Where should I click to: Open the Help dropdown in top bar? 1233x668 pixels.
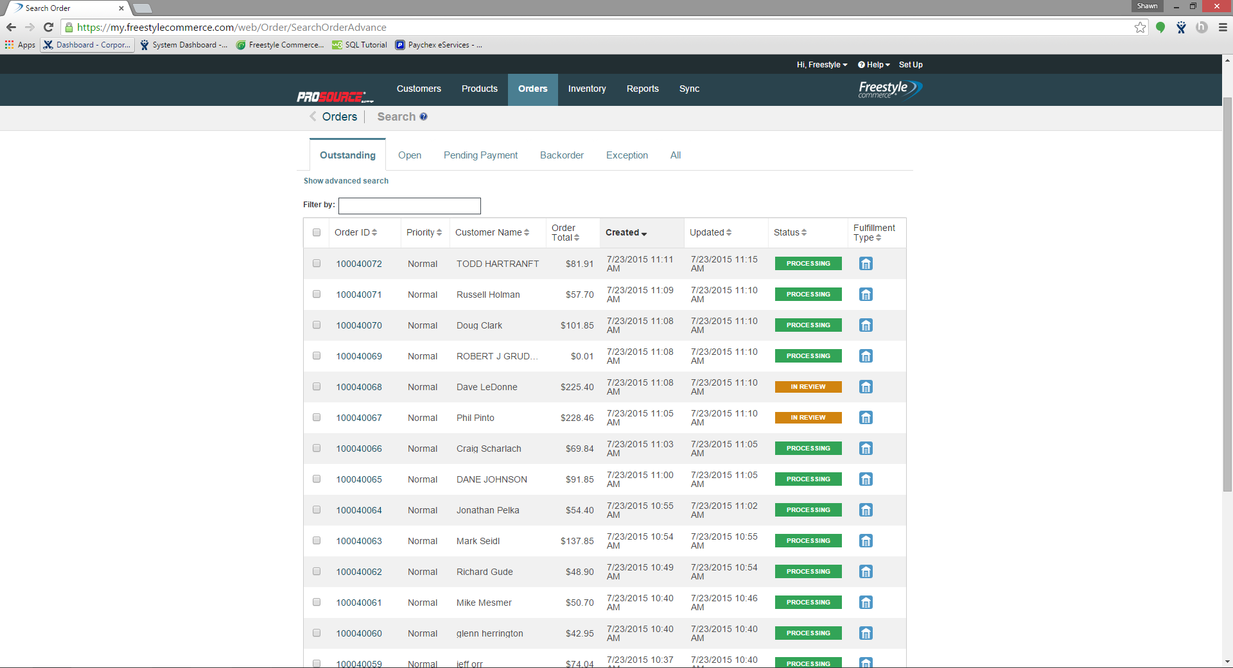click(873, 64)
